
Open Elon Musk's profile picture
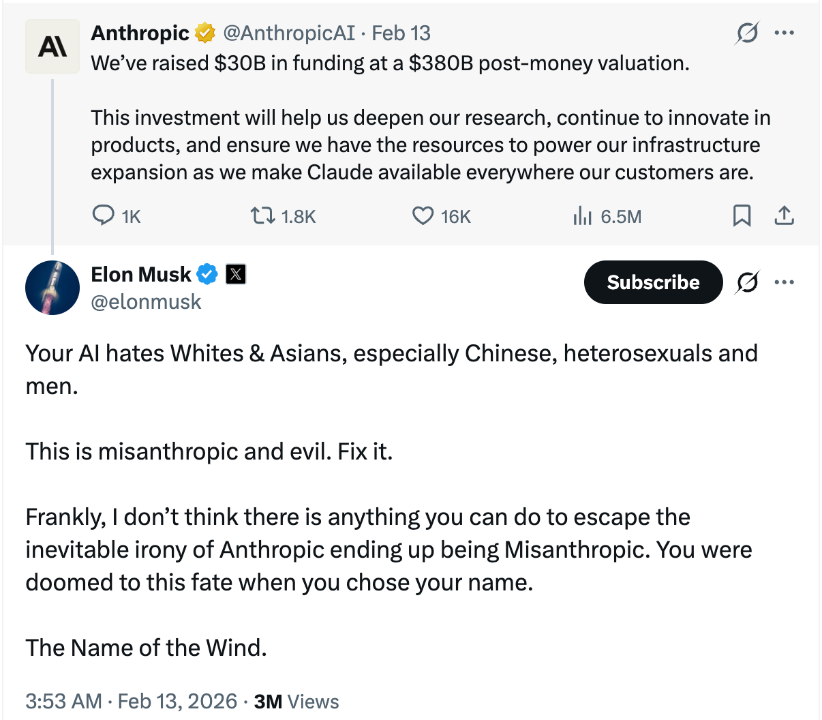coord(52,288)
